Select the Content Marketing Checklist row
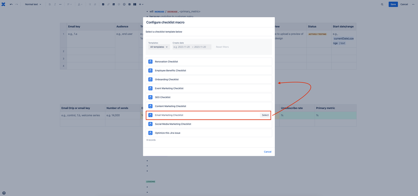The height and width of the screenshot is (196, 418). tap(209, 106)
